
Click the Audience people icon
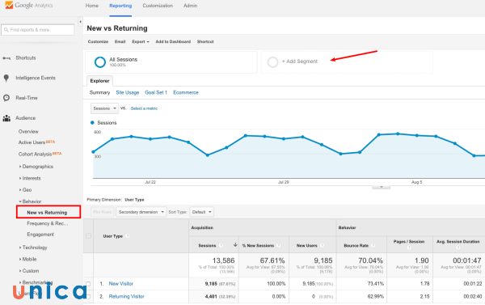tap(6, 118)
